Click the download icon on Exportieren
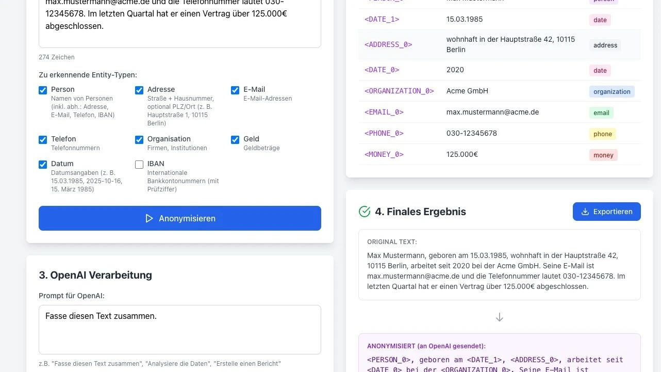 (585, 212)
